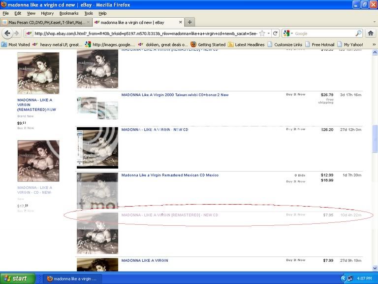Open the View menu
Image resolution: width=378 pixels, height=284 pixels.
(31, 13)
